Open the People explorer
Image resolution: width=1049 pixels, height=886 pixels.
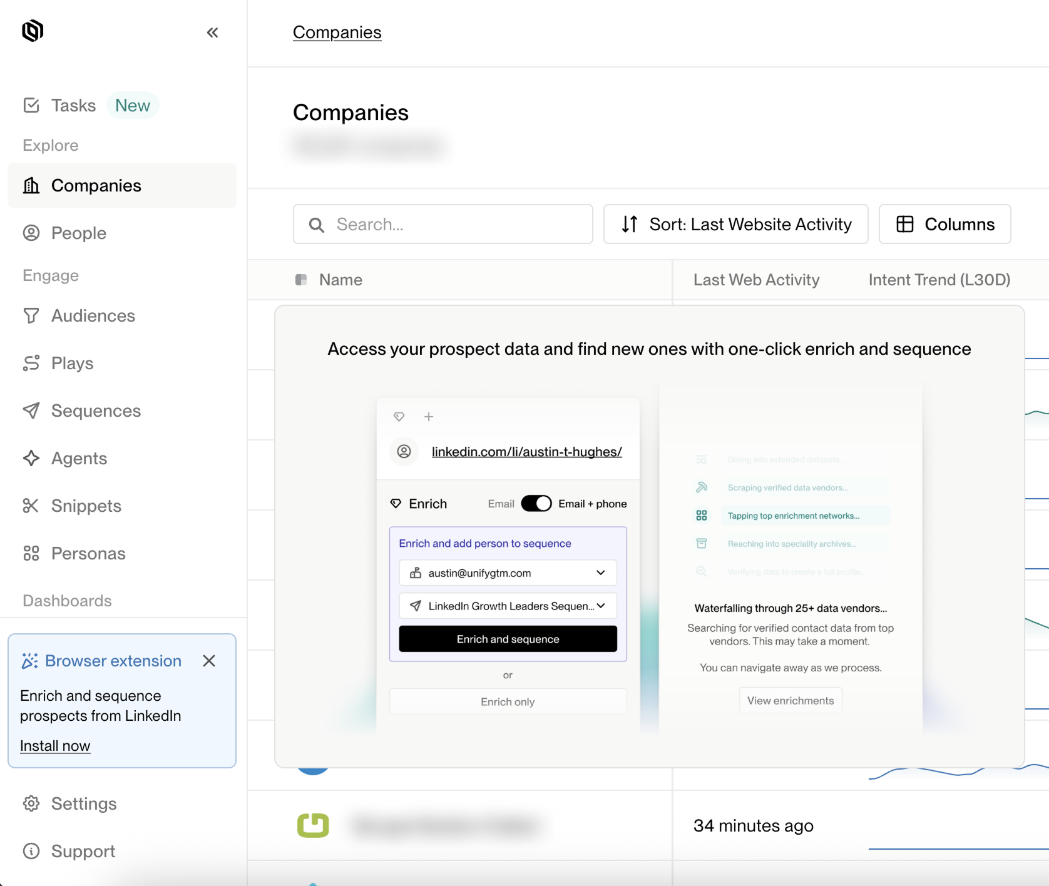pyautogui.click(x=78, y=233)
